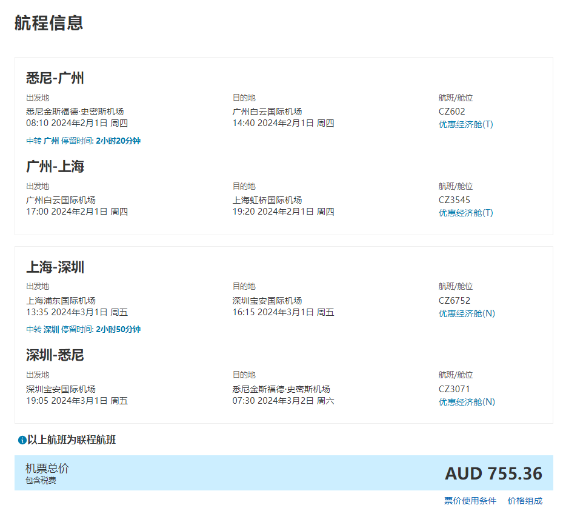Image resolution: width=563 pixels, height=508 pixels.
Task: Click flight number CZ3545
Action: pyautogui.click(x=454, y=200)
